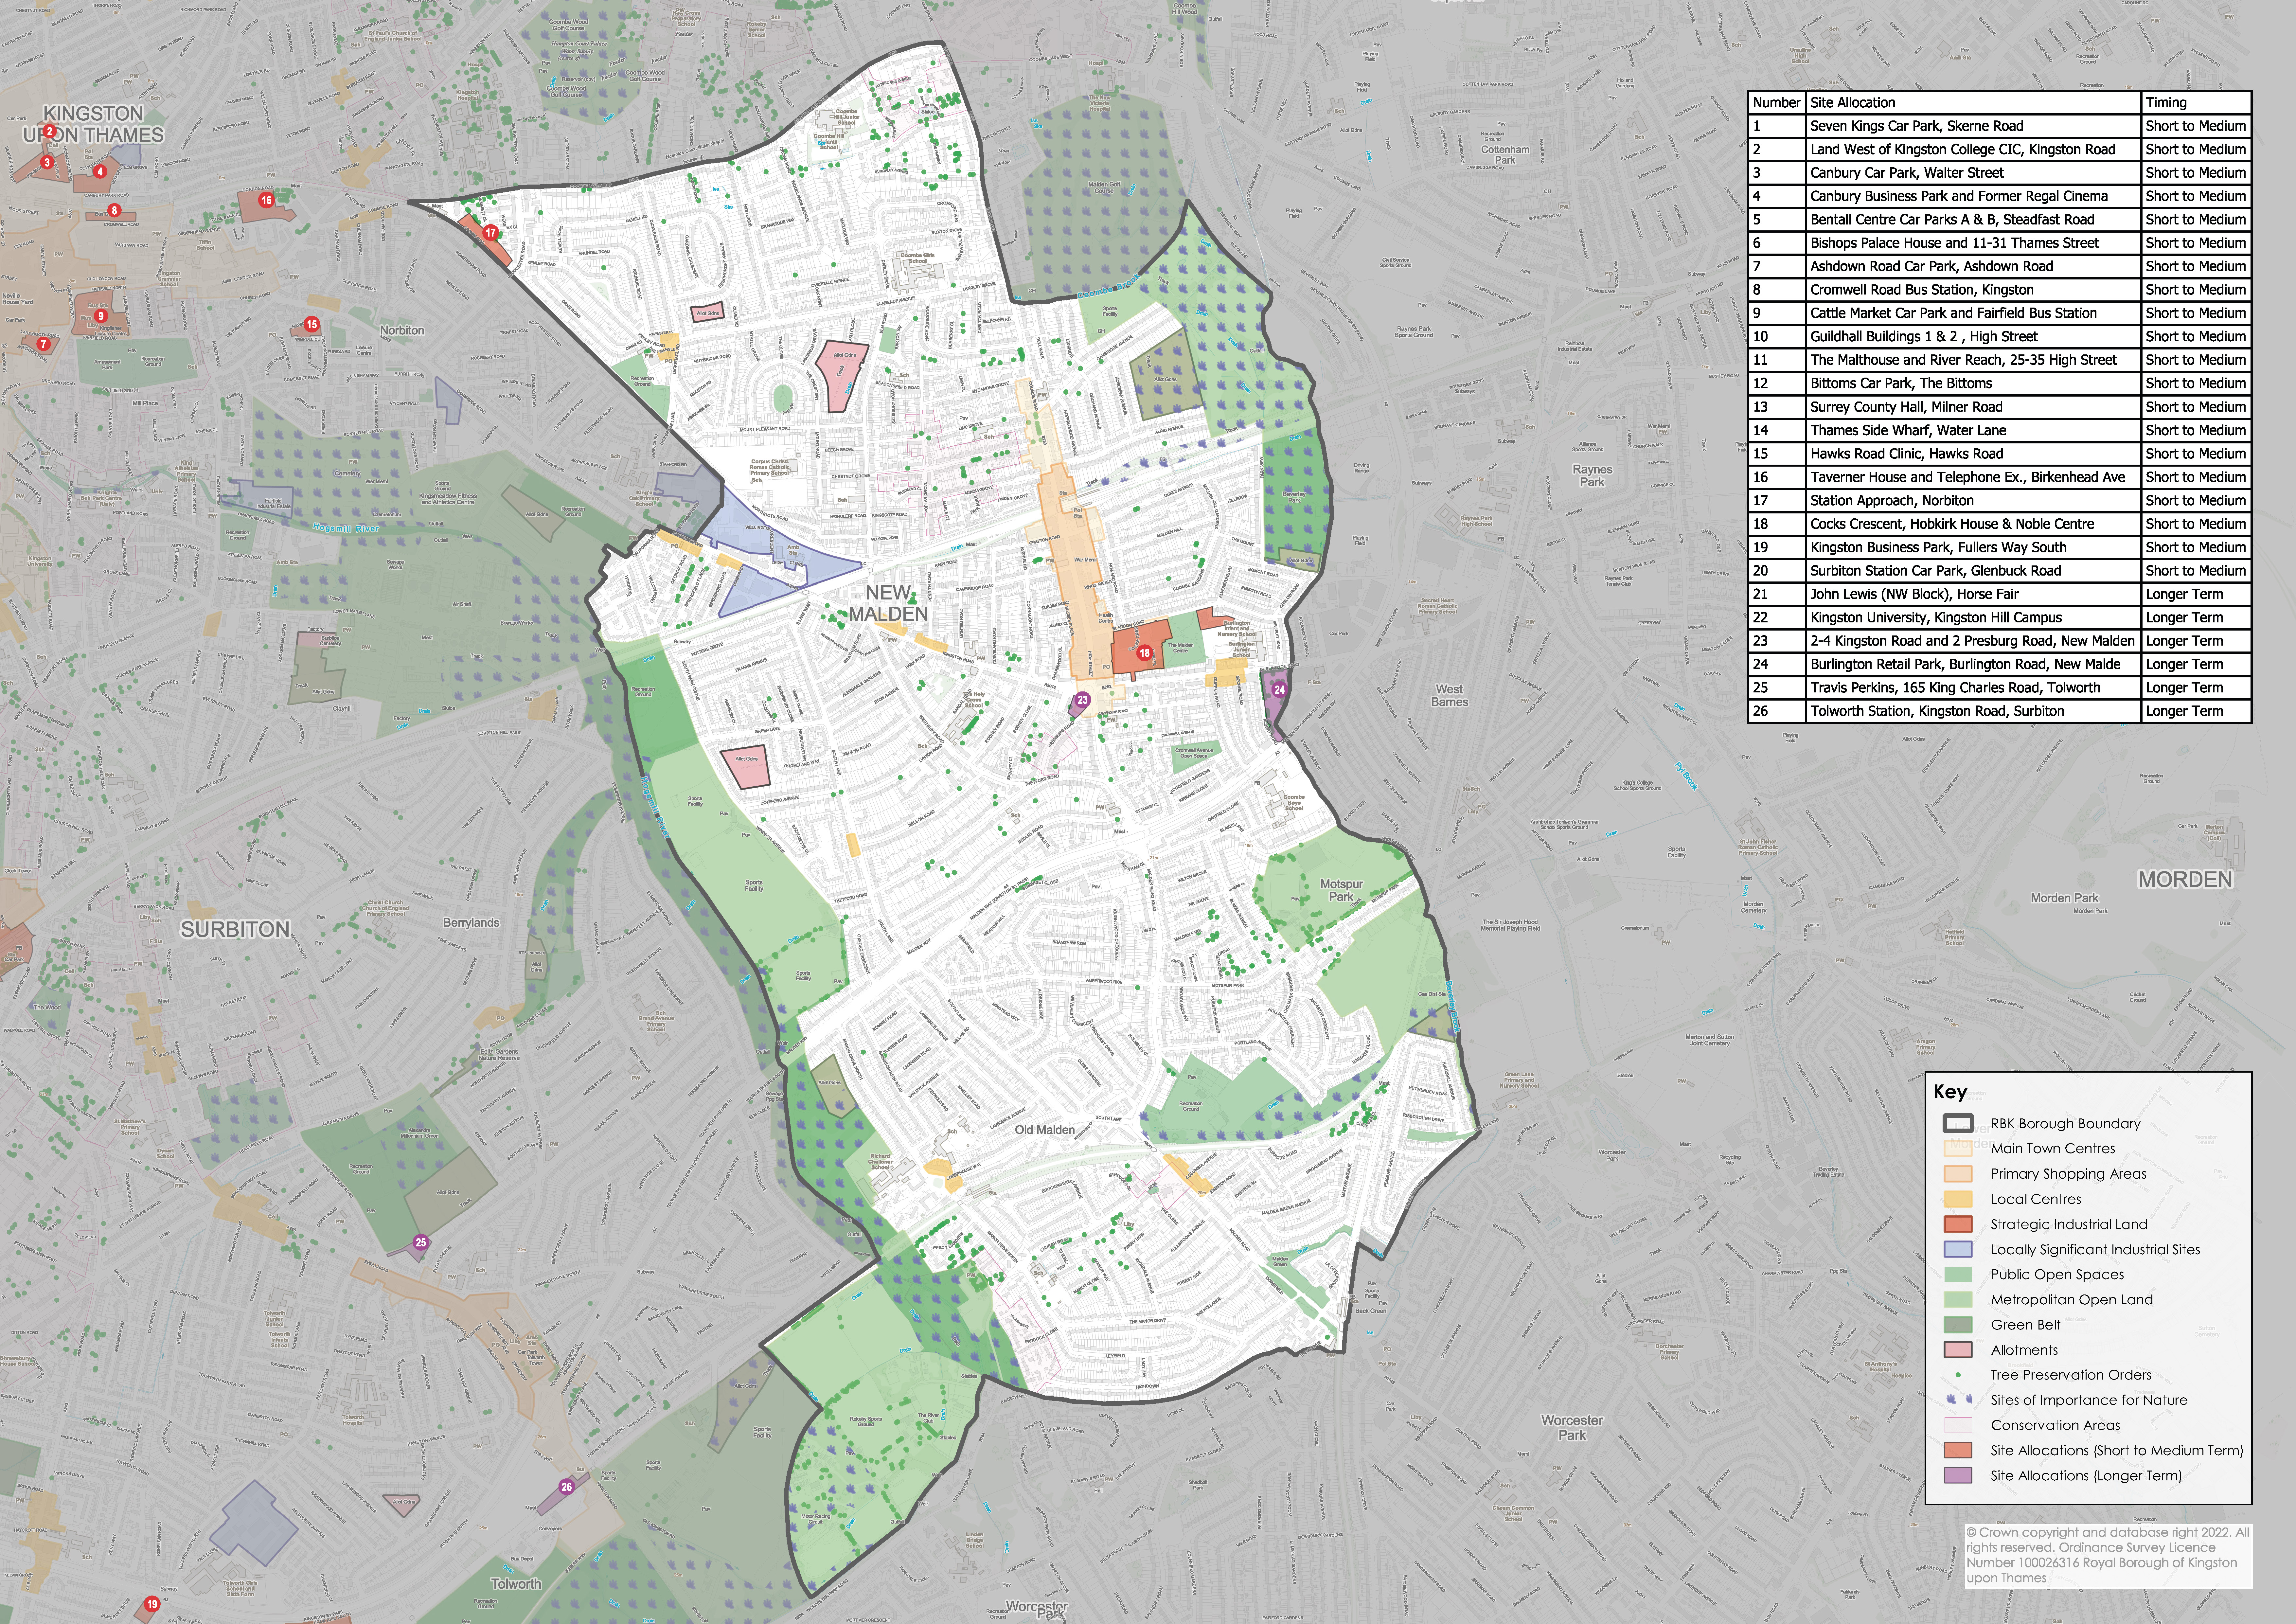Click the Crown copyright notice text

click(2107, 1555)
